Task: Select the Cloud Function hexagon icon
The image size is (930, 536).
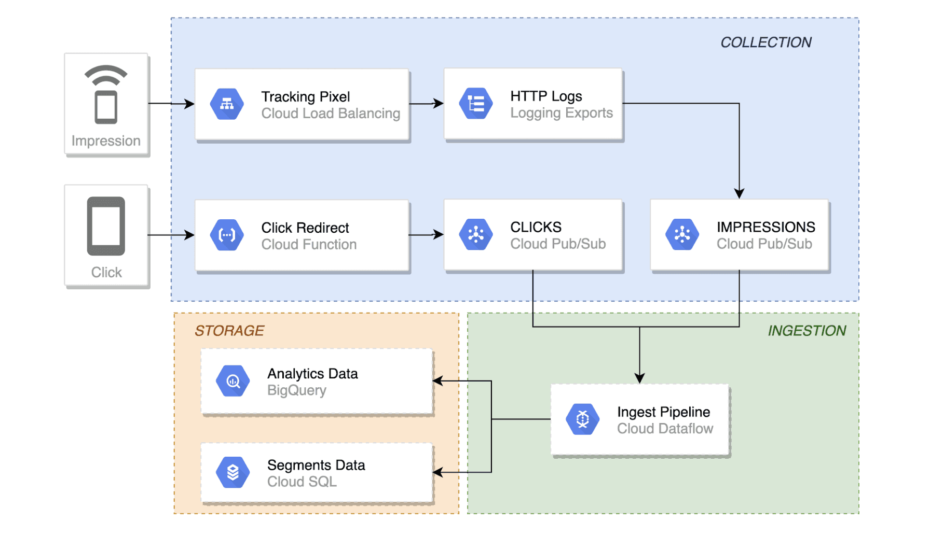Action: (227, 235)
